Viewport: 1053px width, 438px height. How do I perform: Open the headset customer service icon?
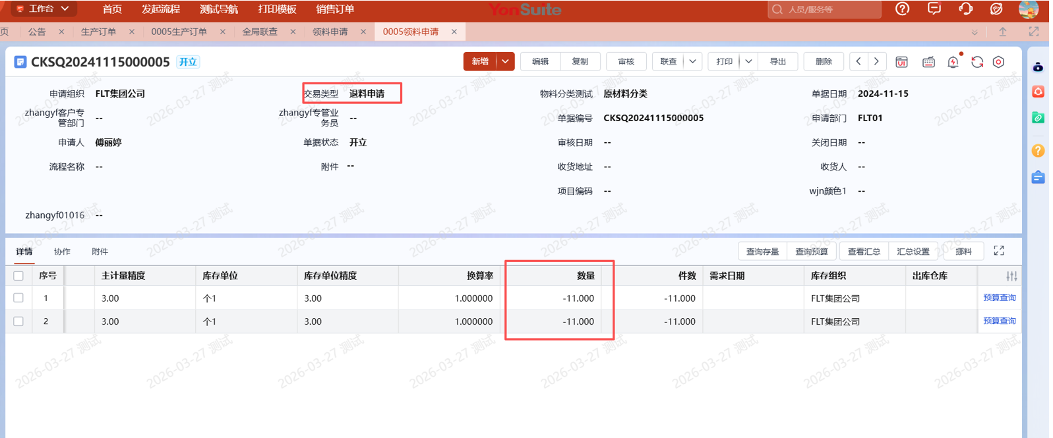click(965, 9)
